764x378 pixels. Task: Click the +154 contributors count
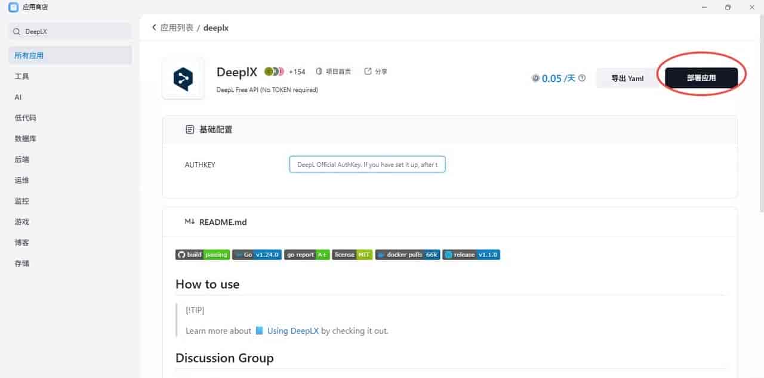point(297,72)
